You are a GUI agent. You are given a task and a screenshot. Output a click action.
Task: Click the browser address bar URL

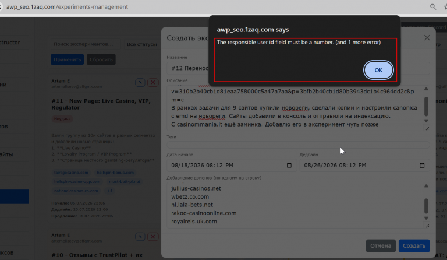67,6
